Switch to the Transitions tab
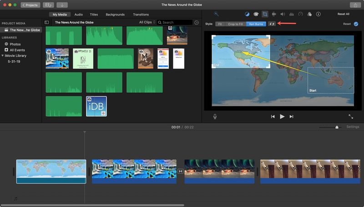This screenshot has height=207, width=364. (141, 15)
